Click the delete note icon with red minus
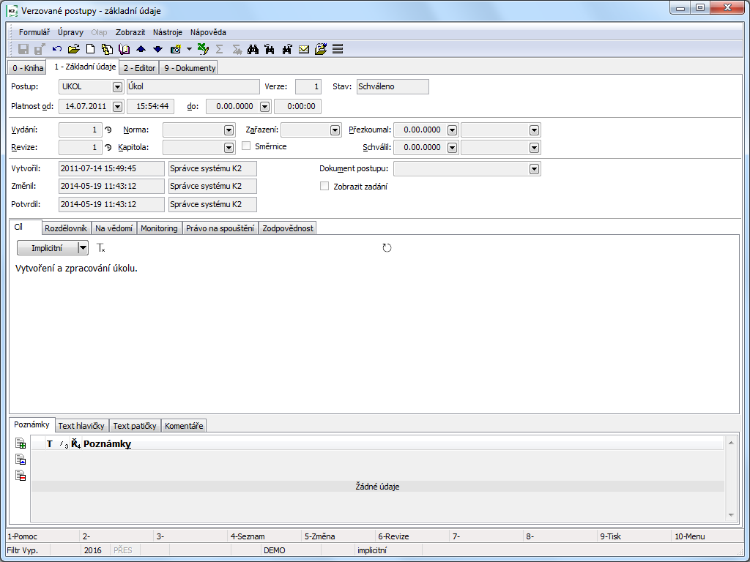The height and width of the screenshot is (562, 750). point(21,476)
